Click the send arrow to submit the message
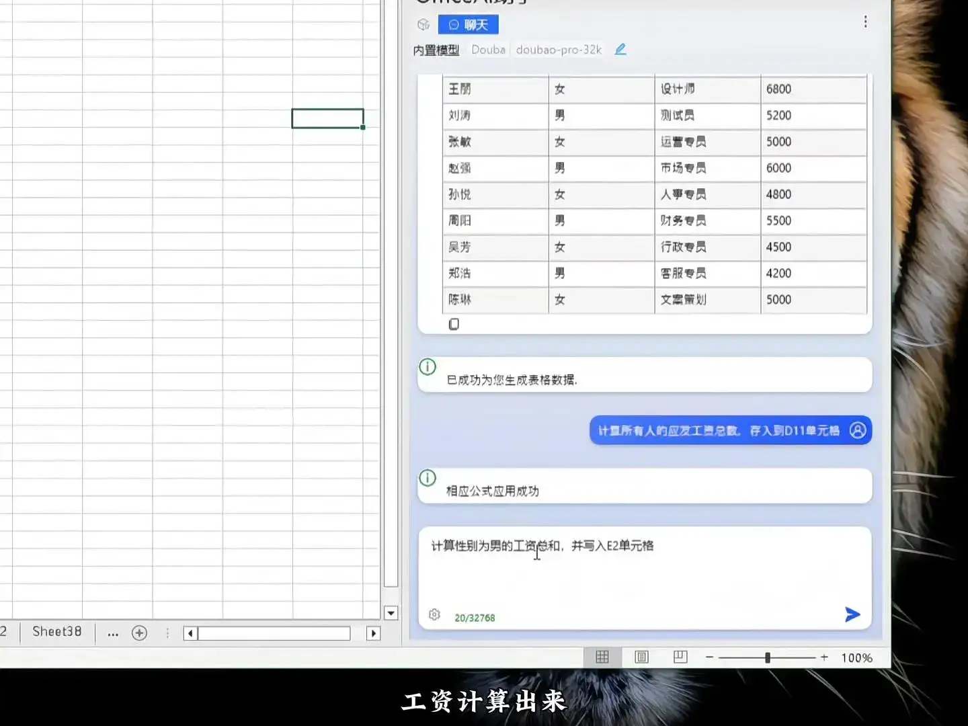 (x=852, y=614)
